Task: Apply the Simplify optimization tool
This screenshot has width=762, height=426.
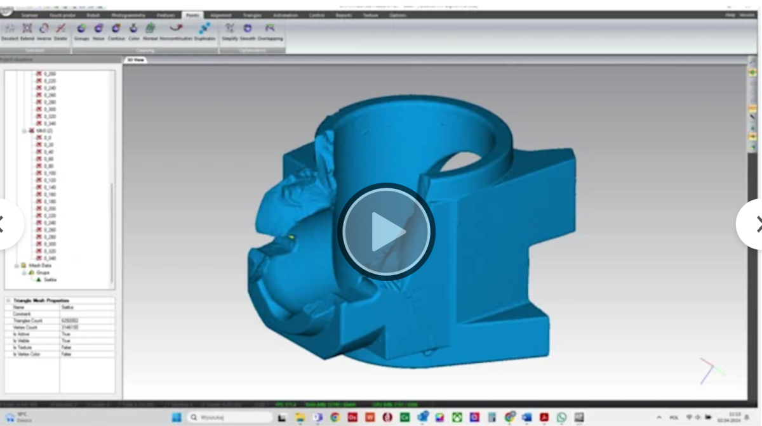Action: click(x=229, y=28)
